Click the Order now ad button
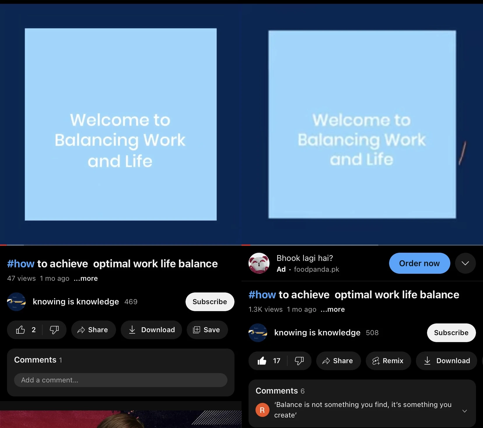 tap(419, 263)
